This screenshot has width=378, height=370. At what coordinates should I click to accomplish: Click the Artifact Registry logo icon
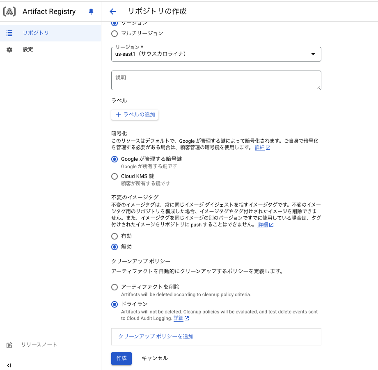[10, 11]
